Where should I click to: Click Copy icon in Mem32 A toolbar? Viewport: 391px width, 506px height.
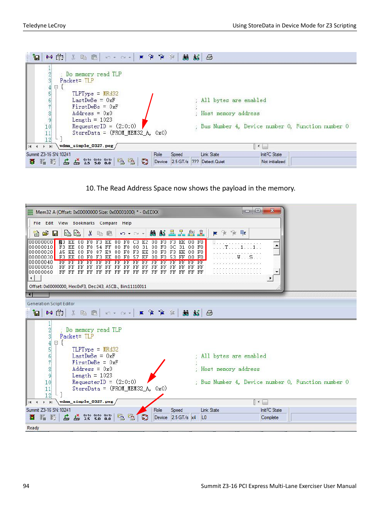(100, 233)
